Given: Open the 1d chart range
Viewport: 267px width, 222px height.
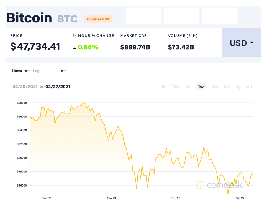Looking at the screenshot, I should tap(187, 87).
